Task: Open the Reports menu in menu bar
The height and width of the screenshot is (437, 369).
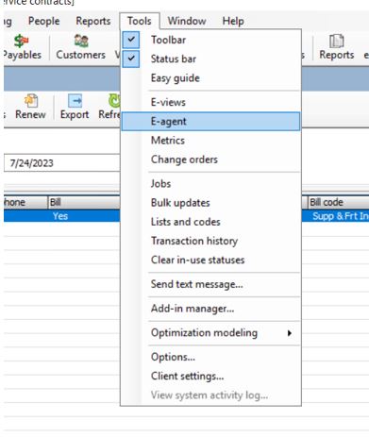Action: click(93, 21)
